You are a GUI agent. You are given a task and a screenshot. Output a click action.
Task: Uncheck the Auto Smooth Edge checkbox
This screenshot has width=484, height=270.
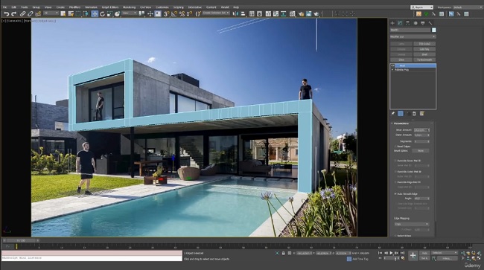(x=395, y=194)
